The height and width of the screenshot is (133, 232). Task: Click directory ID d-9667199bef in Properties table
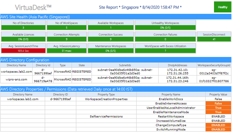pos(61,99)
